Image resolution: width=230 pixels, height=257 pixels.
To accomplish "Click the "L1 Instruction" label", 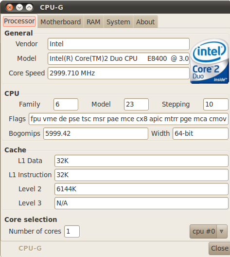I will (30, 175).
